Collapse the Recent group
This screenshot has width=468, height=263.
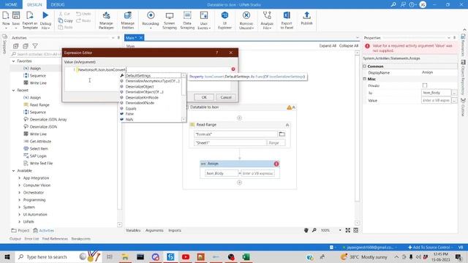(13, 91)
